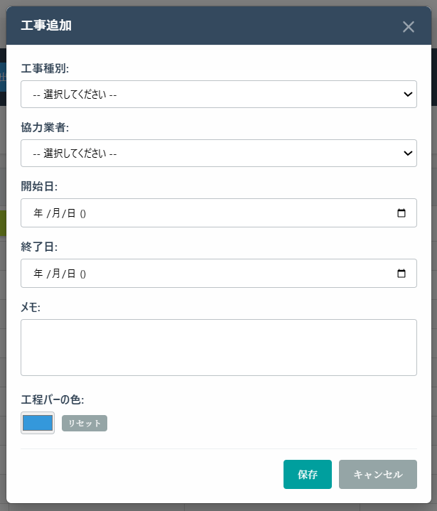
Task: Click the キャンセル button
Action: tap(377, 475)
